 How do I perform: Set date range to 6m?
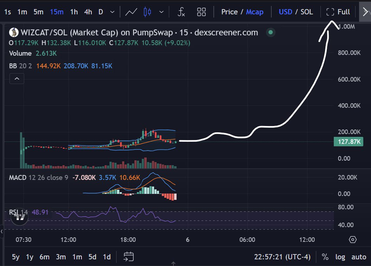pos(45,257)
